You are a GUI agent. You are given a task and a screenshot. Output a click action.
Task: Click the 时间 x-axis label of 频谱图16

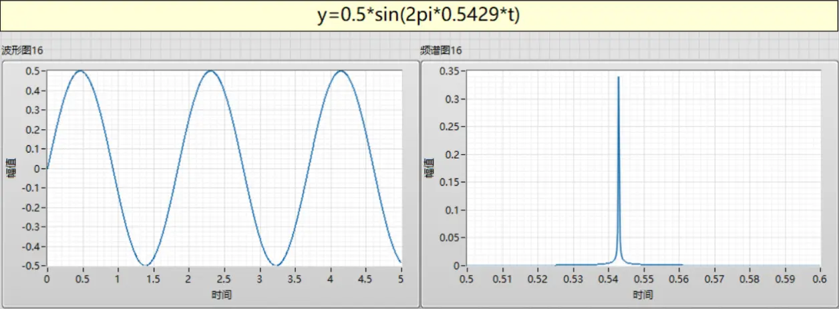pyautogui.click(x=643, y=294)
